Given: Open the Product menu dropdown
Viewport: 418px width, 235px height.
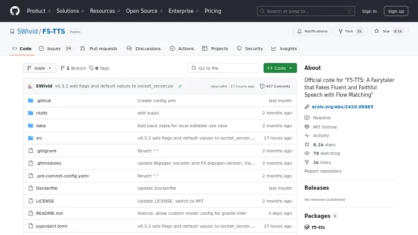Looking at the screenshot, I should tap(39, 11).
